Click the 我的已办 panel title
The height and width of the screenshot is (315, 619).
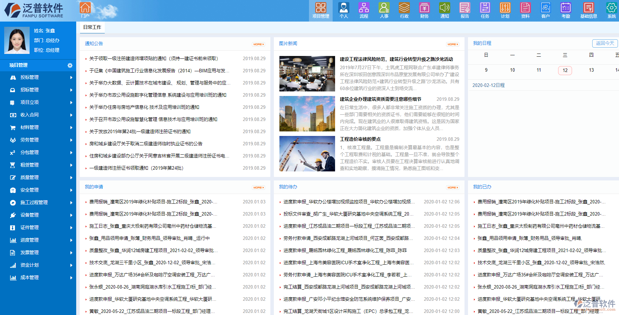click(x=482, y=187)
